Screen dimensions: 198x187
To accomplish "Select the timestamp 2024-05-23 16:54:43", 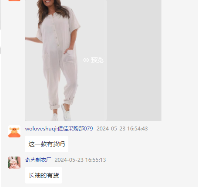I will (122, 129).
